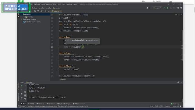Click main.py in the breadcrumb bar
This screenshot has height=110, width=195.
tap(57, 8)
